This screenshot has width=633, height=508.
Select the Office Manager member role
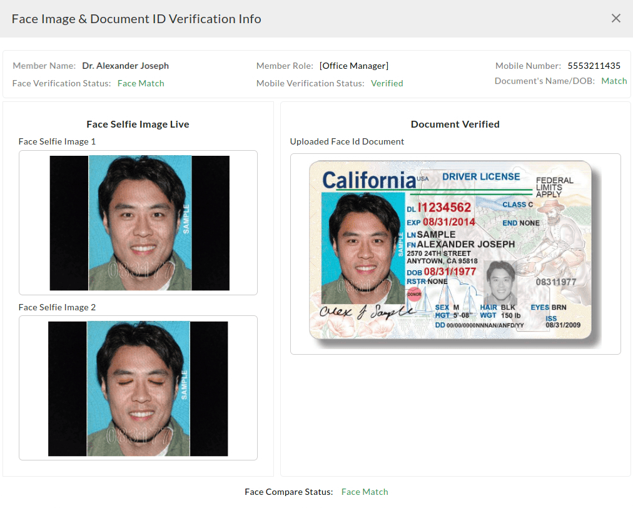coord(355,65)
